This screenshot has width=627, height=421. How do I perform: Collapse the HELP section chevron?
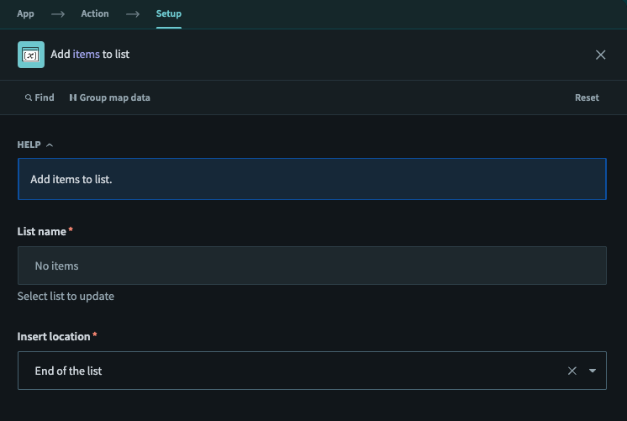[50, 145]
